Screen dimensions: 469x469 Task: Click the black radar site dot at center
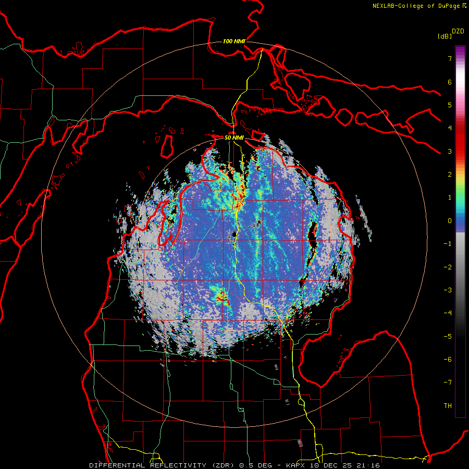tap(234, 234)
